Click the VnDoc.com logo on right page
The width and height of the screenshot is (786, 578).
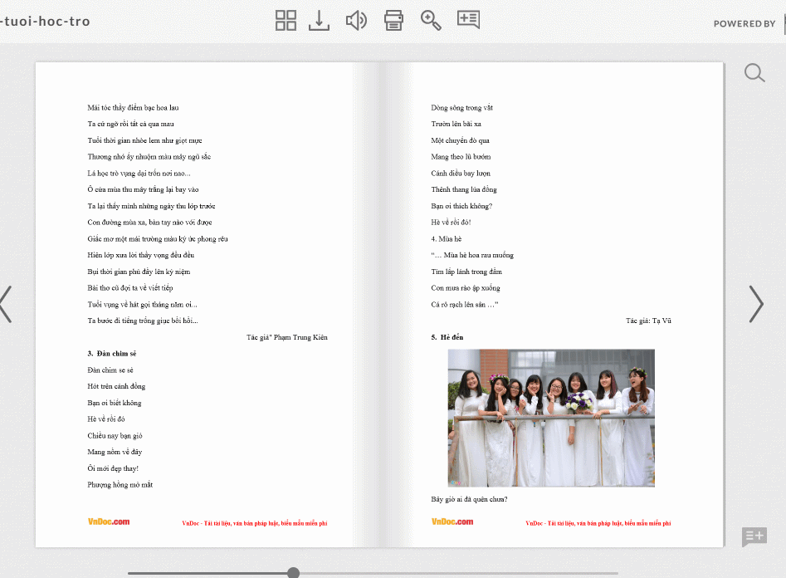click(452, 522)
